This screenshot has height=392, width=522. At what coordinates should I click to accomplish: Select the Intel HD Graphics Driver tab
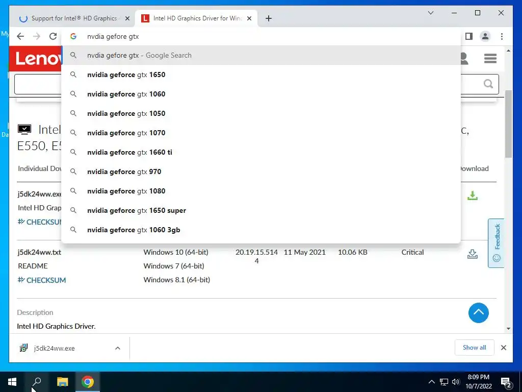pyautogui.click(x=196, y=18)
